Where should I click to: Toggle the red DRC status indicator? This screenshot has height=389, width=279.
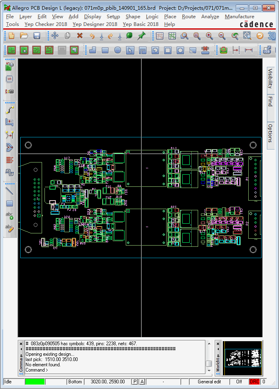[x=255, y=382]
